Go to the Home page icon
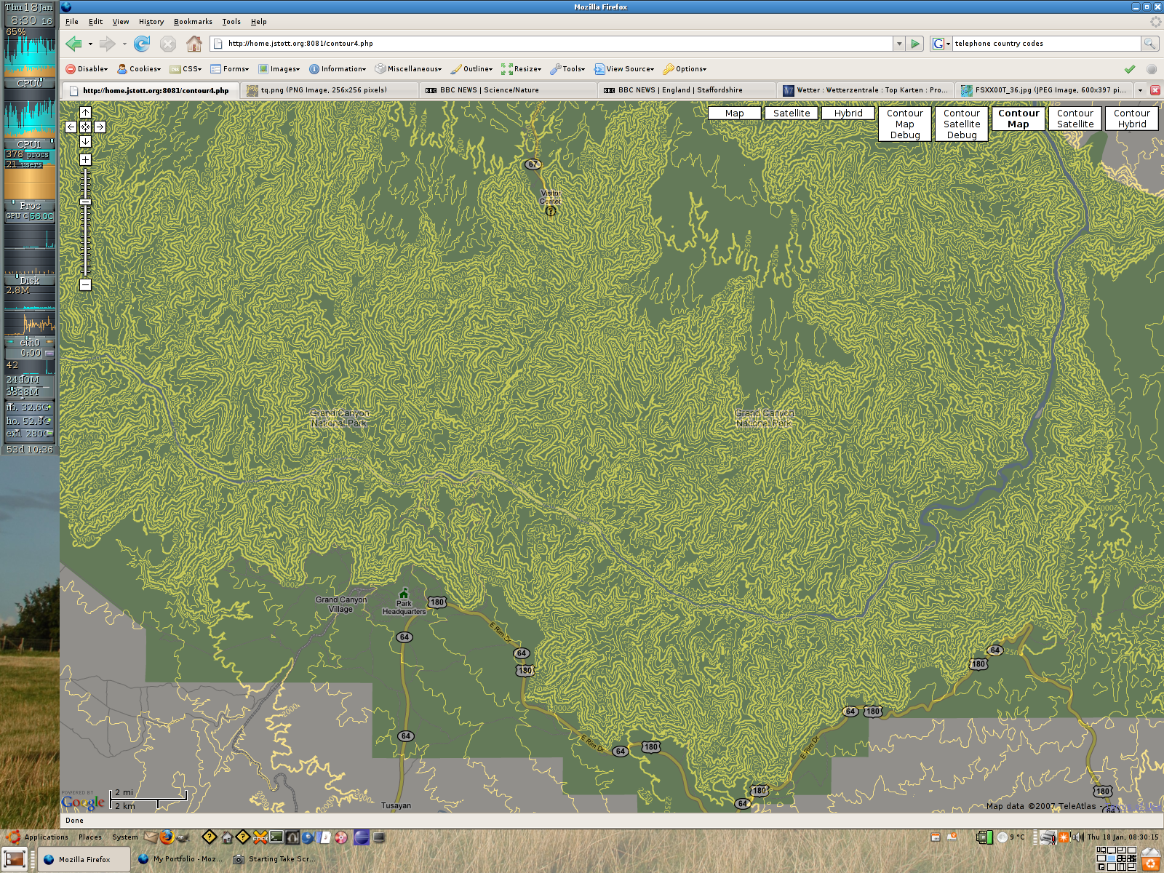Viewport: 1164px width, 873px height. 194,44
